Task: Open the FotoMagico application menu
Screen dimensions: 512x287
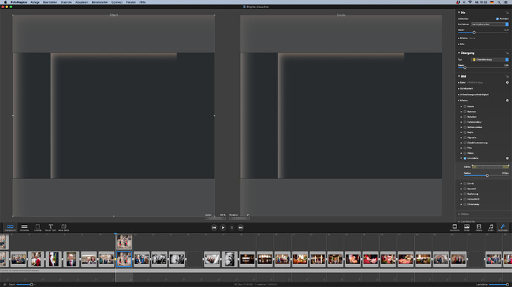Action: pos(19,2)
